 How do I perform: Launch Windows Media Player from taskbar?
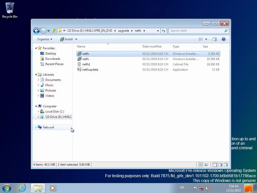tap(53, 188)
